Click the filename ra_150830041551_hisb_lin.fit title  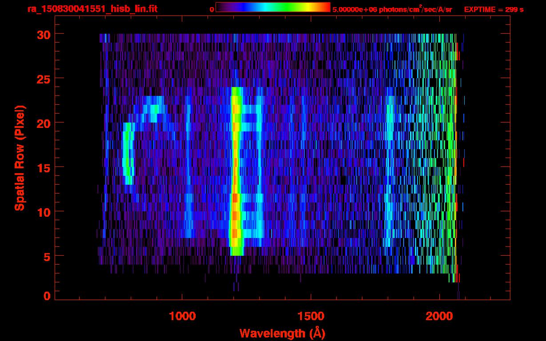click(x=92, y=9)
